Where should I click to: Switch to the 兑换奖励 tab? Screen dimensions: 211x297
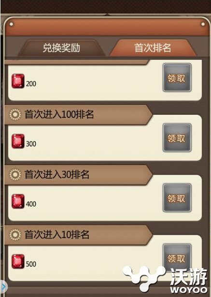click(61, 48)
